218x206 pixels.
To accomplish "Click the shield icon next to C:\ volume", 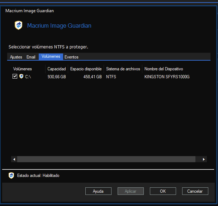I will (x=21, y=76).
